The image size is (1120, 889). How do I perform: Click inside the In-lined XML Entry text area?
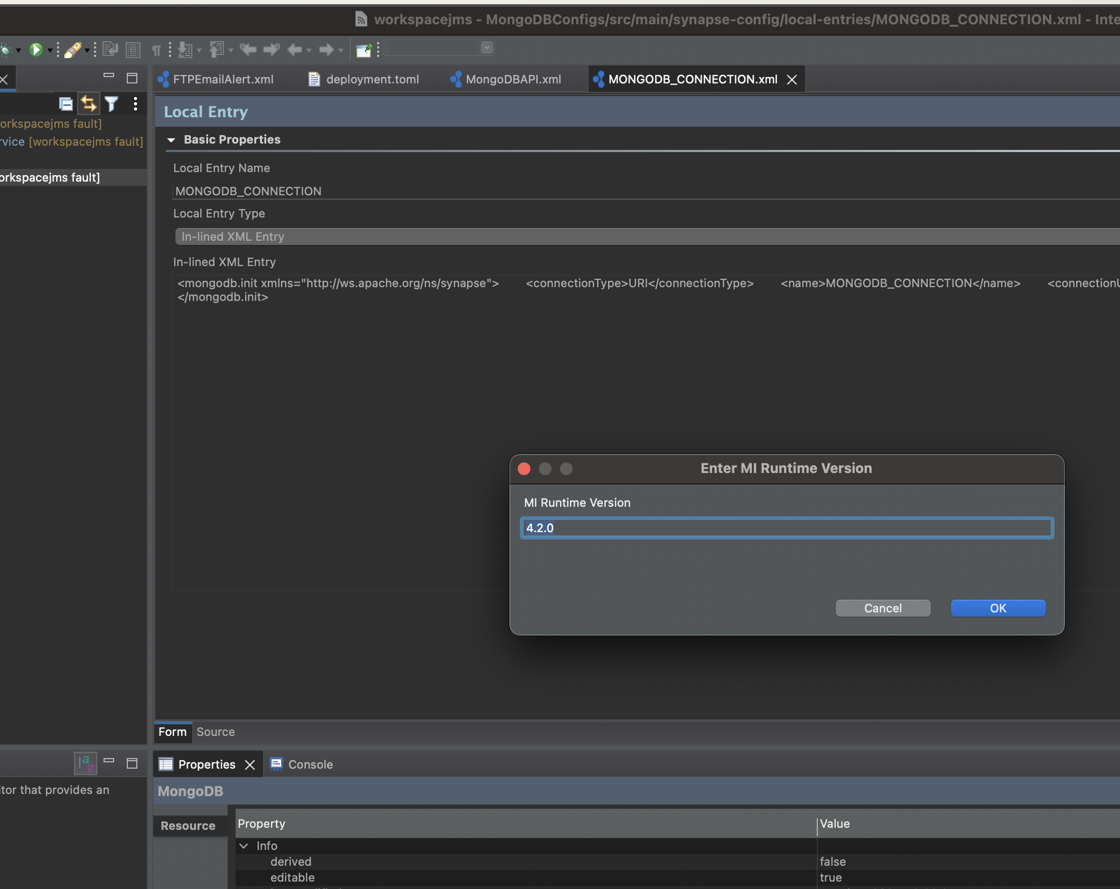tap(646, 432)
